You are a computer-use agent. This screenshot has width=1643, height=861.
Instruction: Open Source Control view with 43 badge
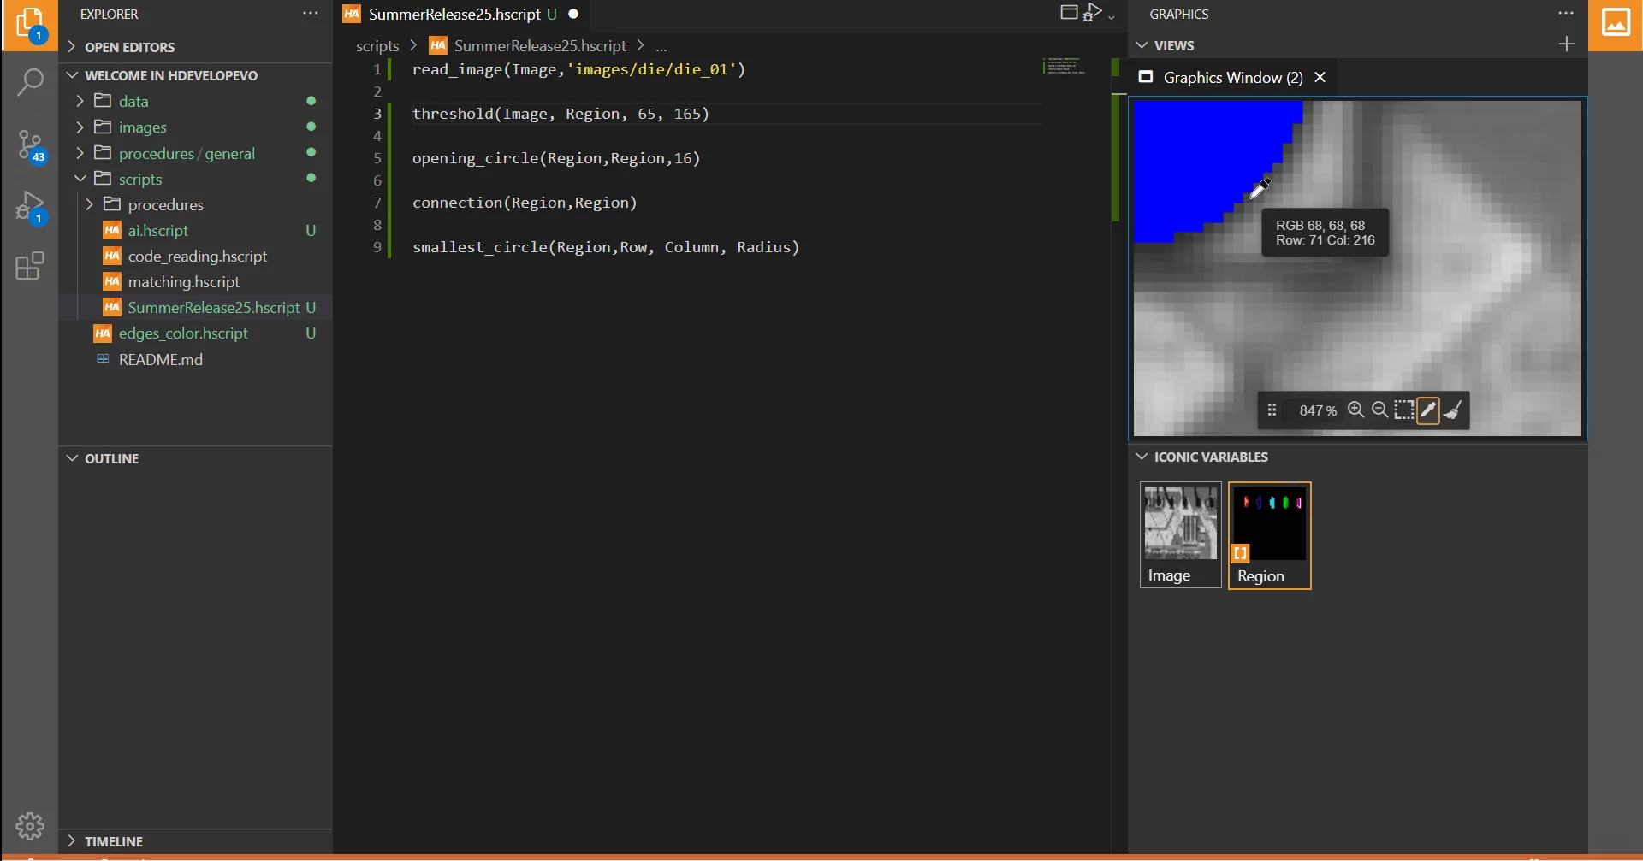coord(30,145)
